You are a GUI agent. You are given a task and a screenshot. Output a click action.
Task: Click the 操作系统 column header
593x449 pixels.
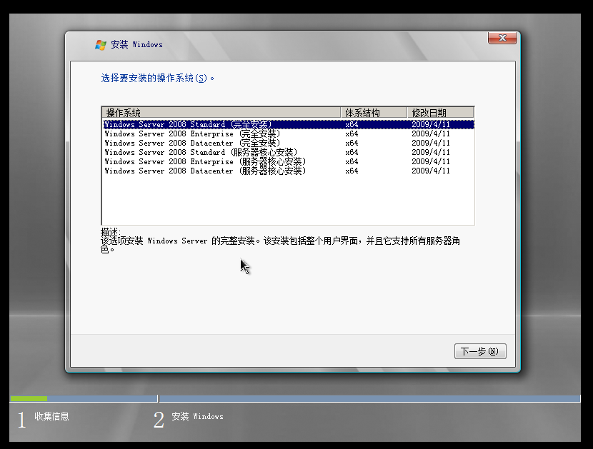click(x=221, y=113)
